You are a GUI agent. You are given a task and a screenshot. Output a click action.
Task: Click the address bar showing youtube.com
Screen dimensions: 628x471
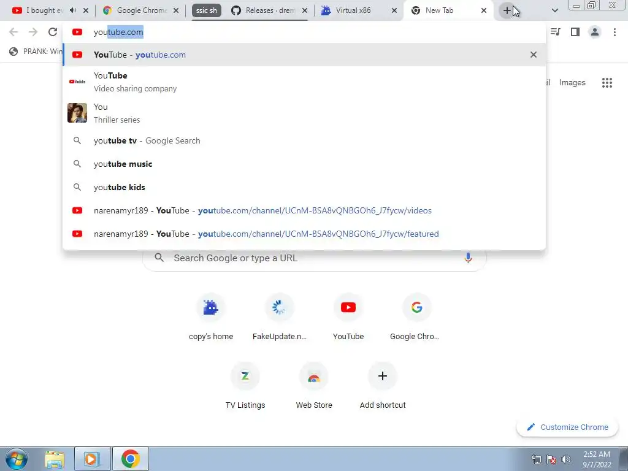[304, 32]
